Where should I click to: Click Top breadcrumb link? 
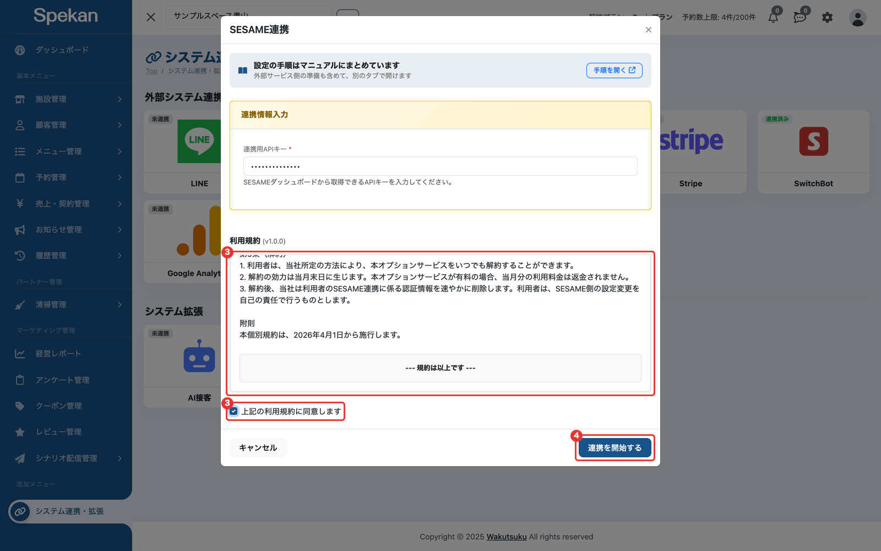point(151,71)
